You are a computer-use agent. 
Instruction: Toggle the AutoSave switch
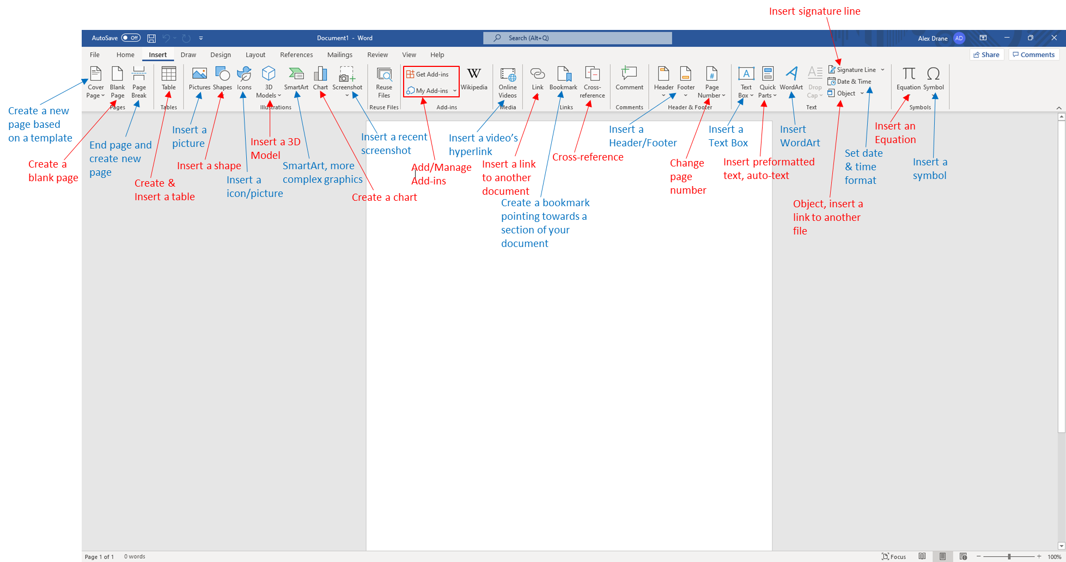coord(131,38)
